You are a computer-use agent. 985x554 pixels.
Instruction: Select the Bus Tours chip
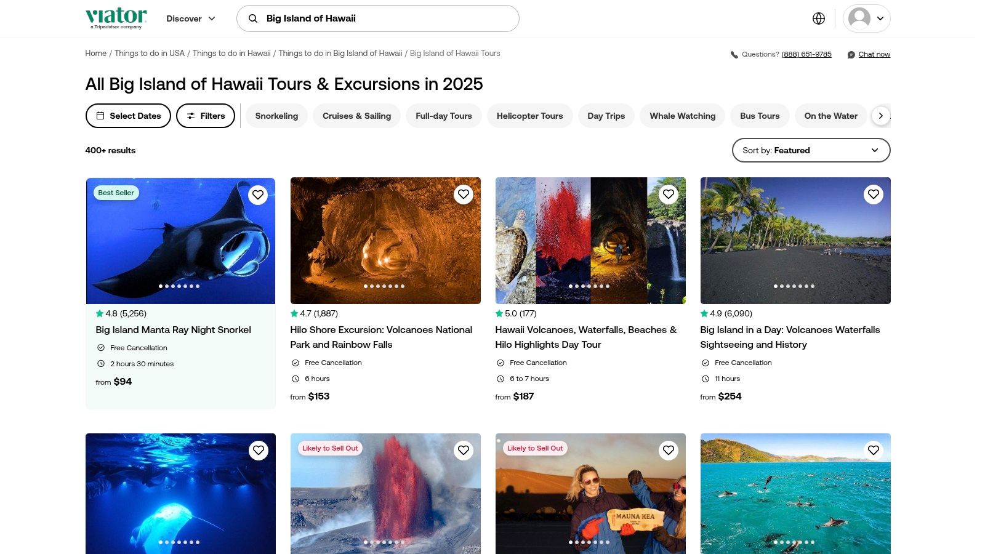(x=760, y=116)
